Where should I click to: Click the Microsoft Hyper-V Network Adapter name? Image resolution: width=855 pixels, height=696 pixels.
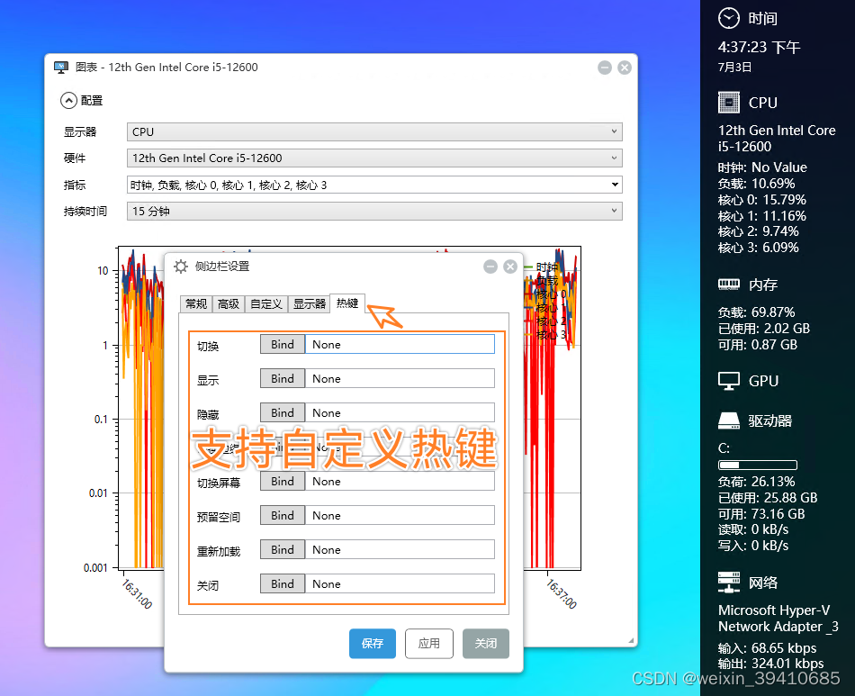778,619
